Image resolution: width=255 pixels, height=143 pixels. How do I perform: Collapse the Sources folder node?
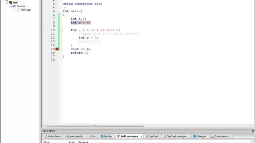tap(11, 6)
